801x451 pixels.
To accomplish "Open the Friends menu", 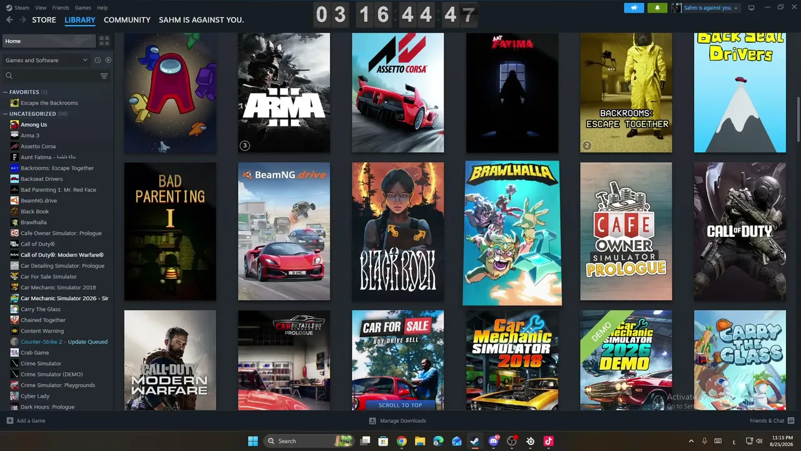I will pos(61,8).
